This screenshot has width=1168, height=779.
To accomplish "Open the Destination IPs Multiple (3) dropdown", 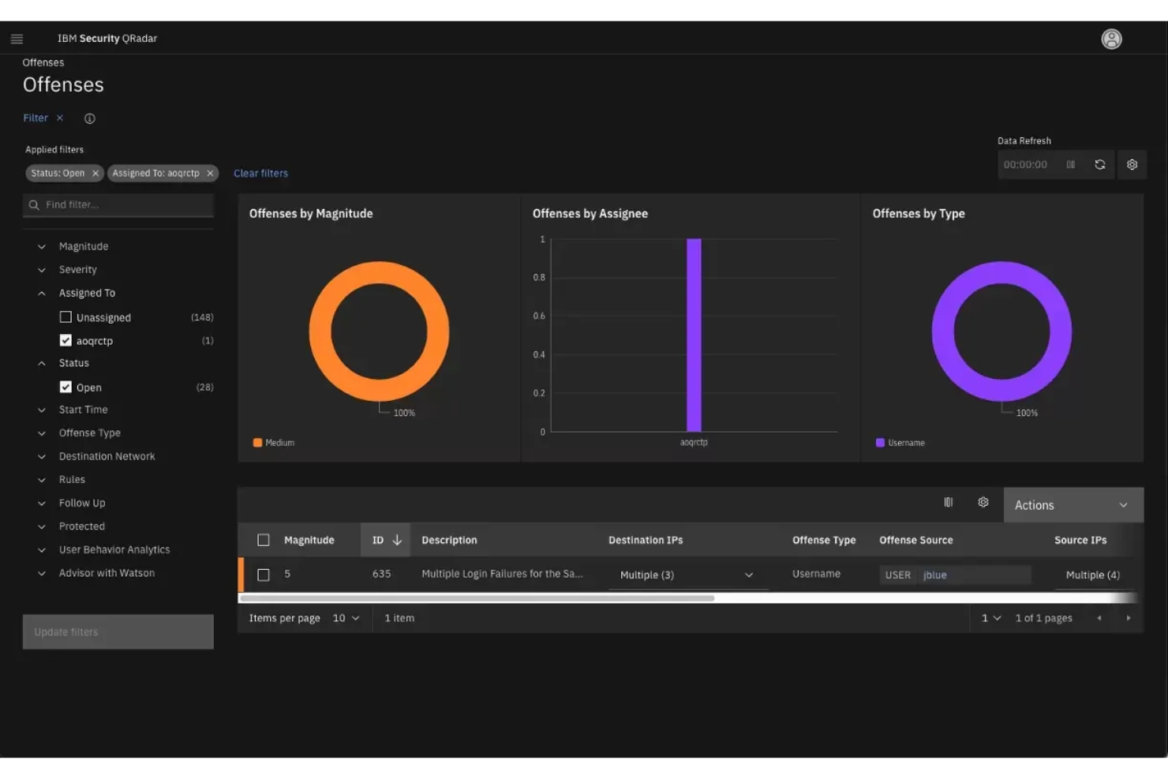I will pos(749,575).
